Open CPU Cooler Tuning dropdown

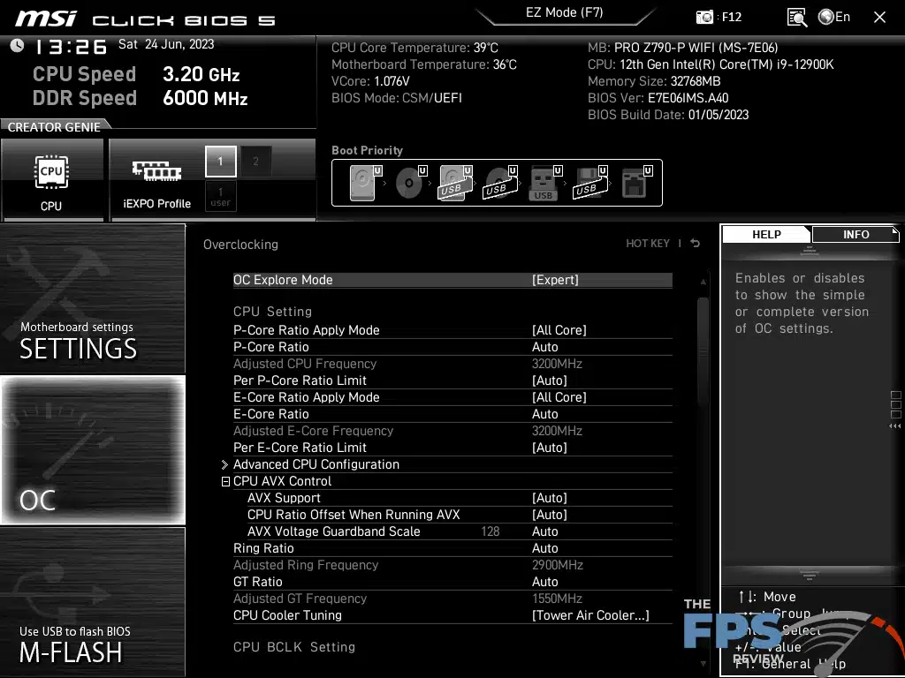coord(590,615)
